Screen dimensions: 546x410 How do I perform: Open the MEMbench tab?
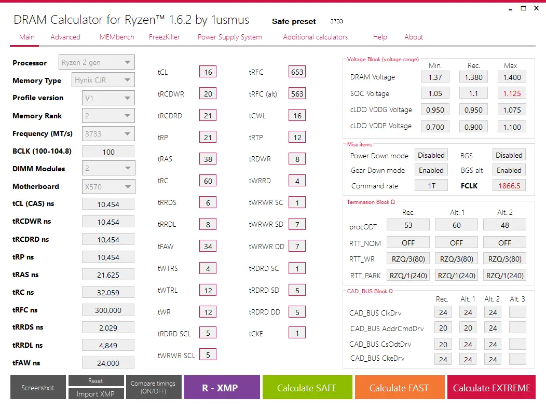point(116,37)
